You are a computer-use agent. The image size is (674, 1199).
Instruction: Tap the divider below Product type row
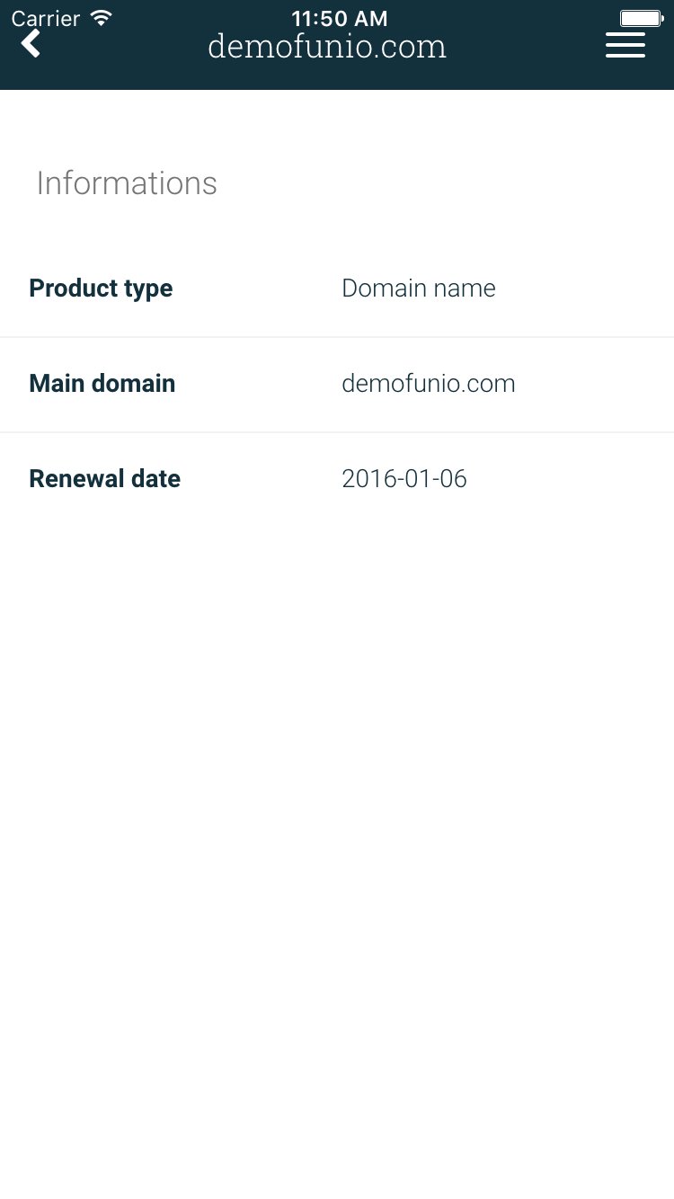[x=337, y=337]
